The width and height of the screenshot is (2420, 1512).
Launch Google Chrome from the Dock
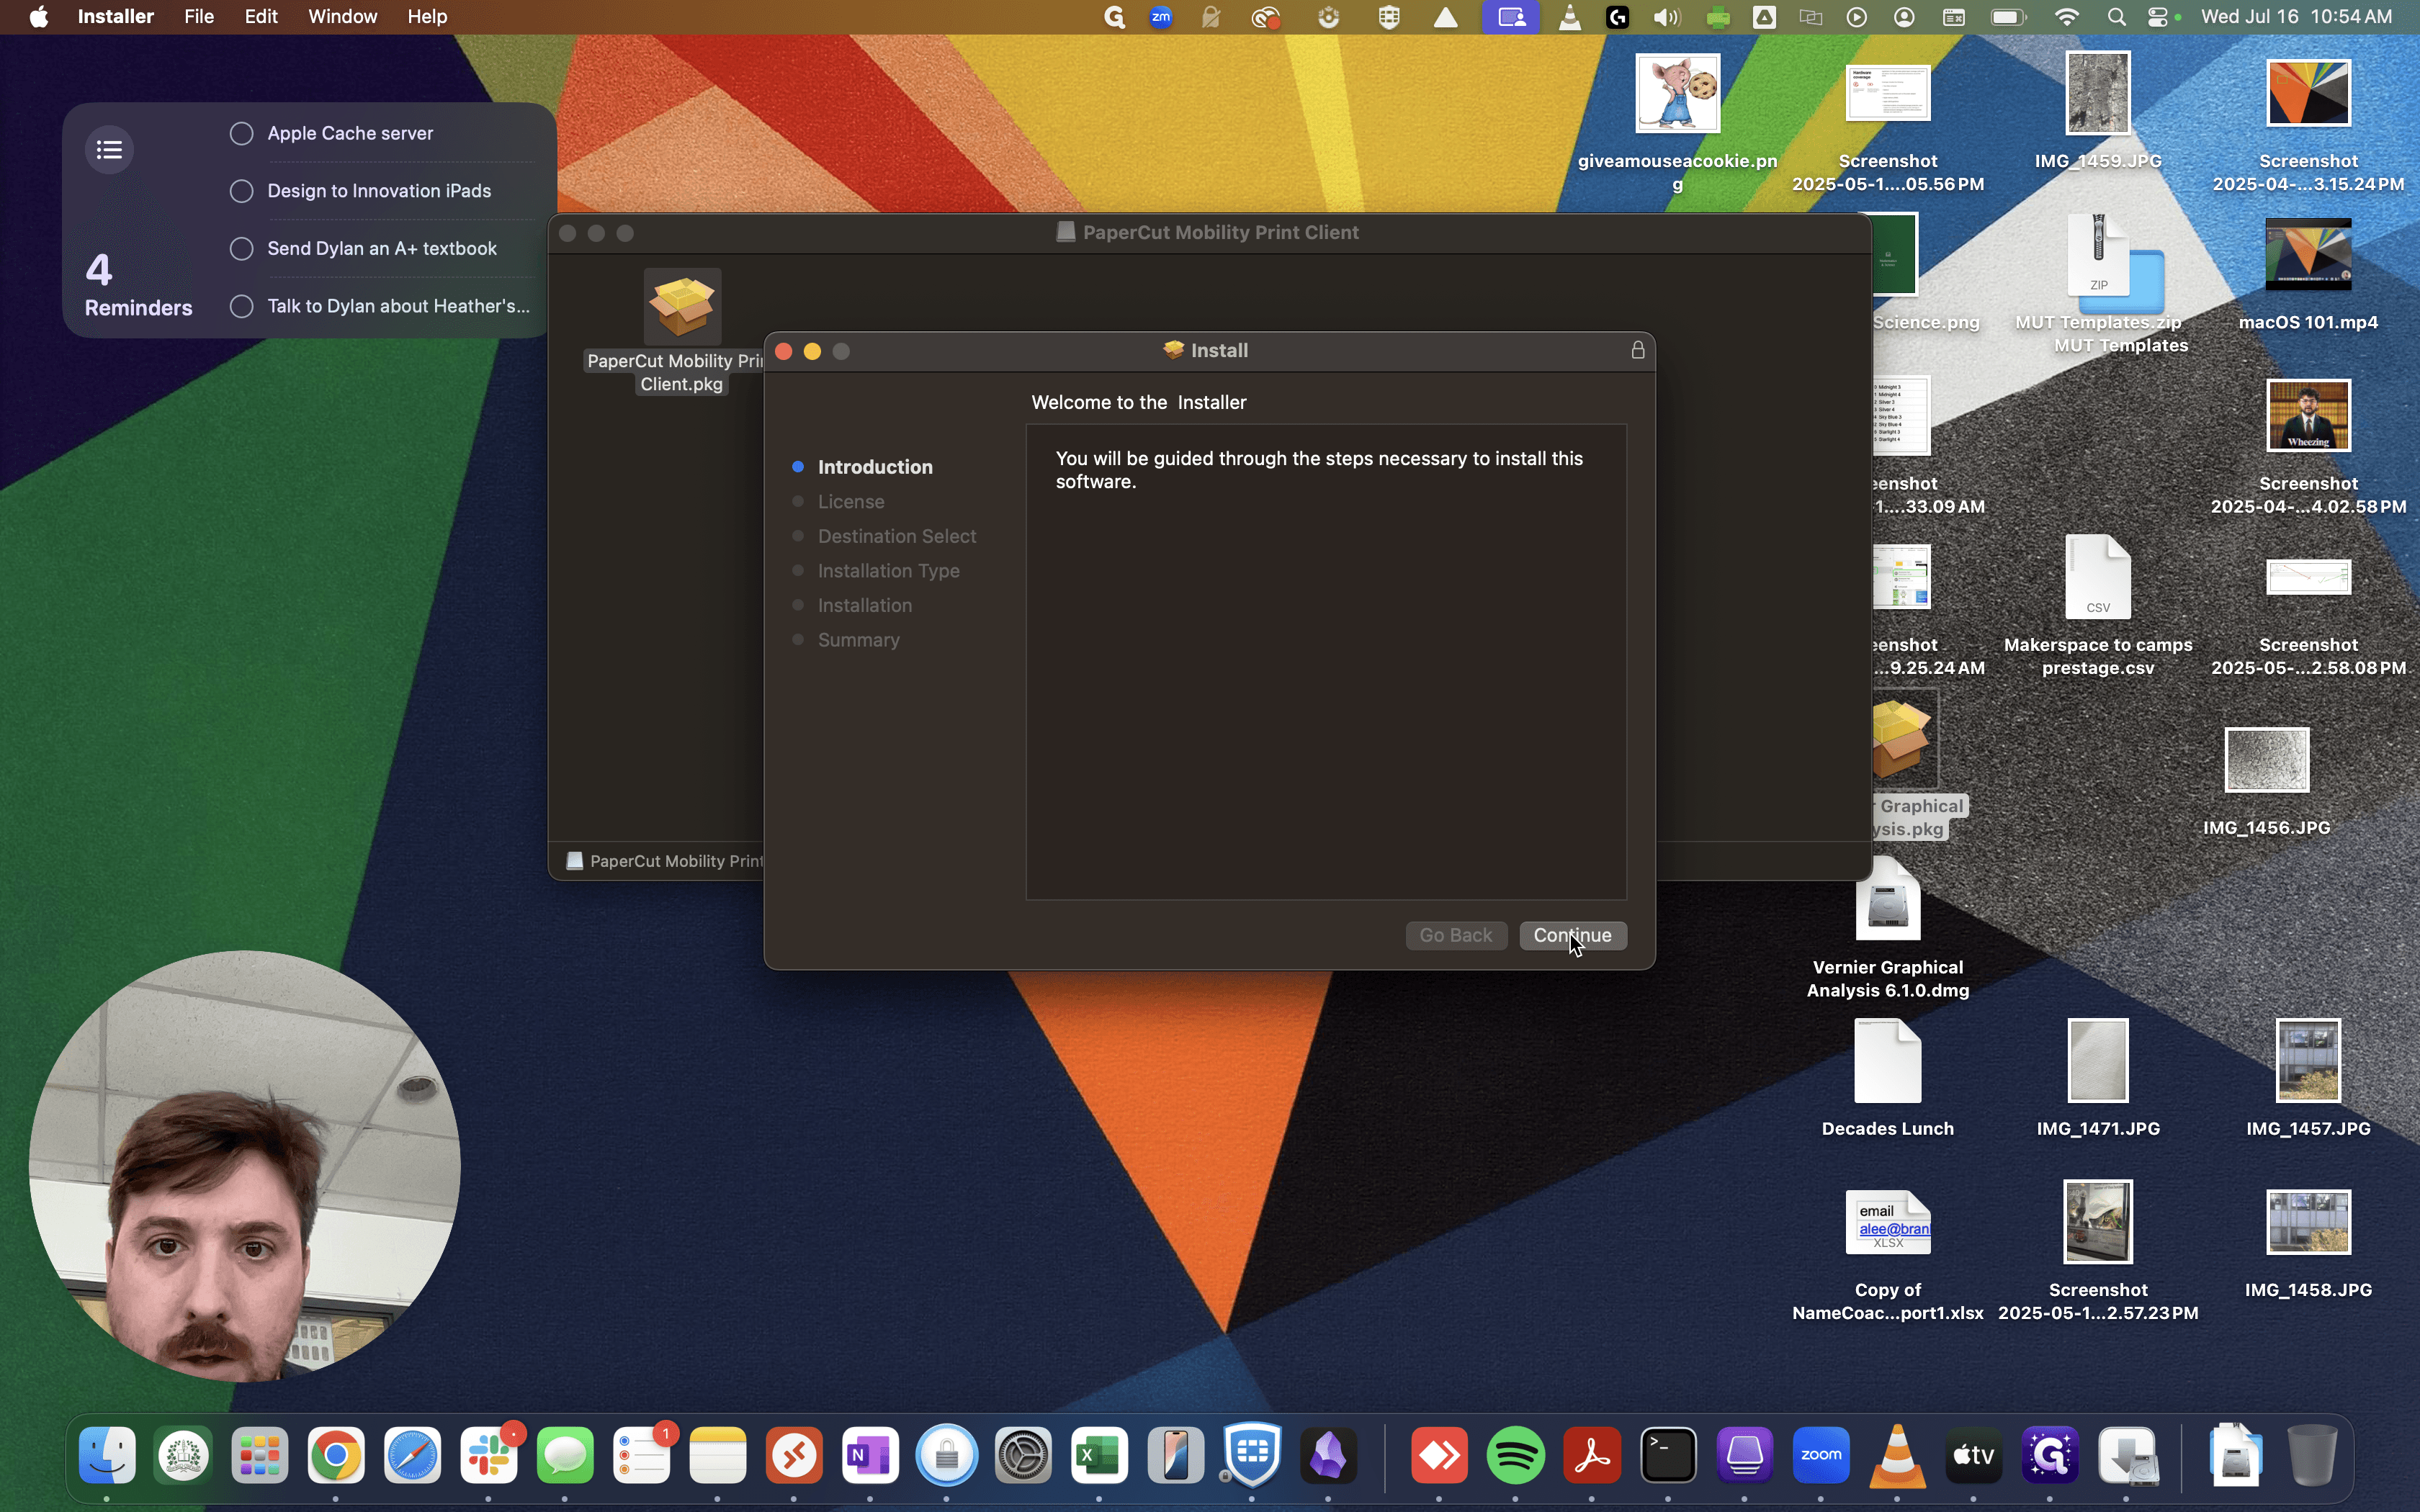(337, 1455)
